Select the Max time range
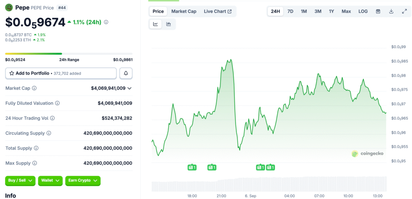 346,11
